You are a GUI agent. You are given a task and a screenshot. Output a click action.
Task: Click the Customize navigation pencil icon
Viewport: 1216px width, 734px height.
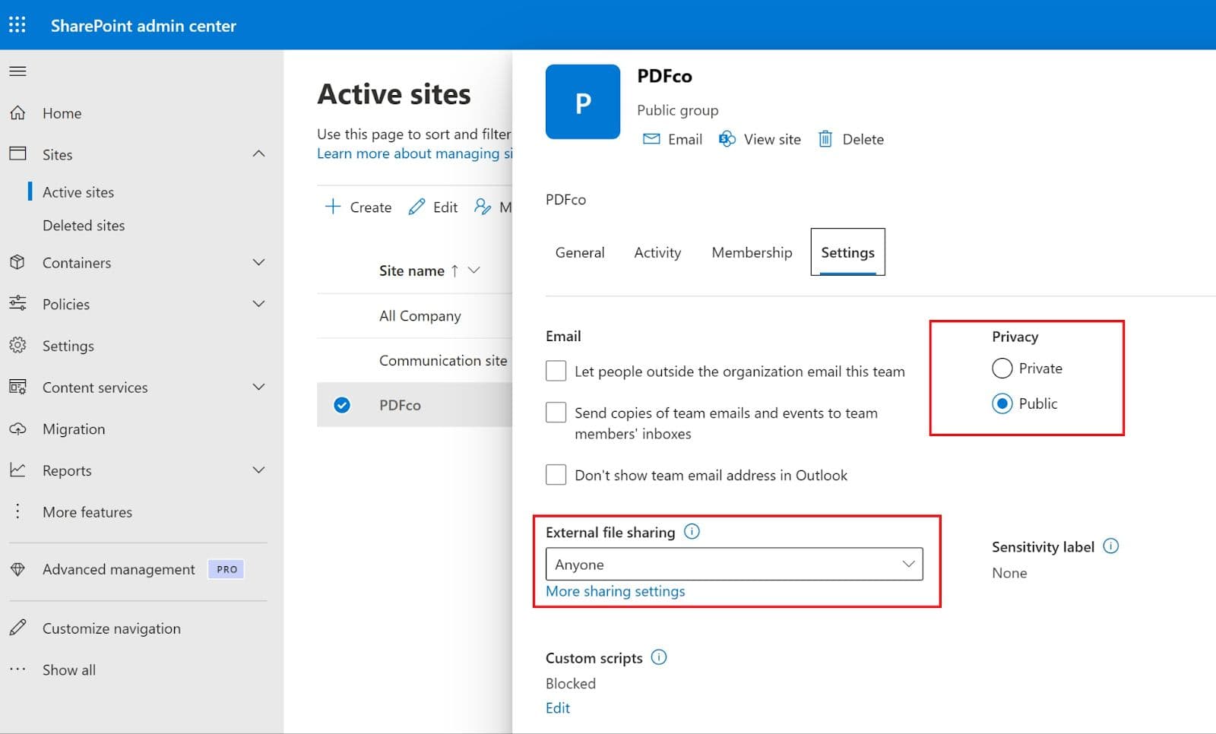[x=17, y=627]
